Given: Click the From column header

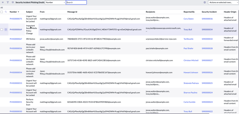Looking at the screenshot, I should (42, 12).
